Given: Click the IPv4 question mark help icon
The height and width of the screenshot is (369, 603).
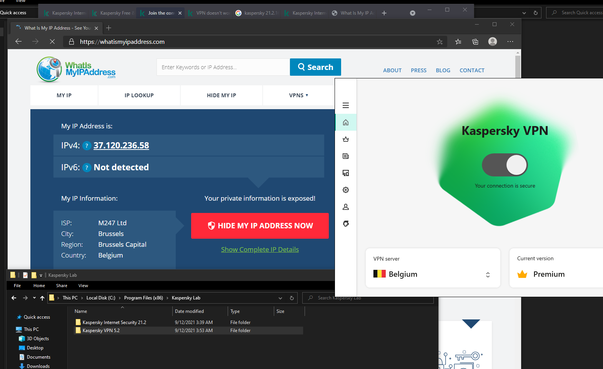Looking at the screenshot, I should click(x=87, y=146).
